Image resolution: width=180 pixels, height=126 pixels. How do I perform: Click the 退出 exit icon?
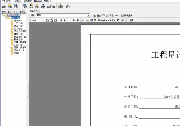[68, 6]
